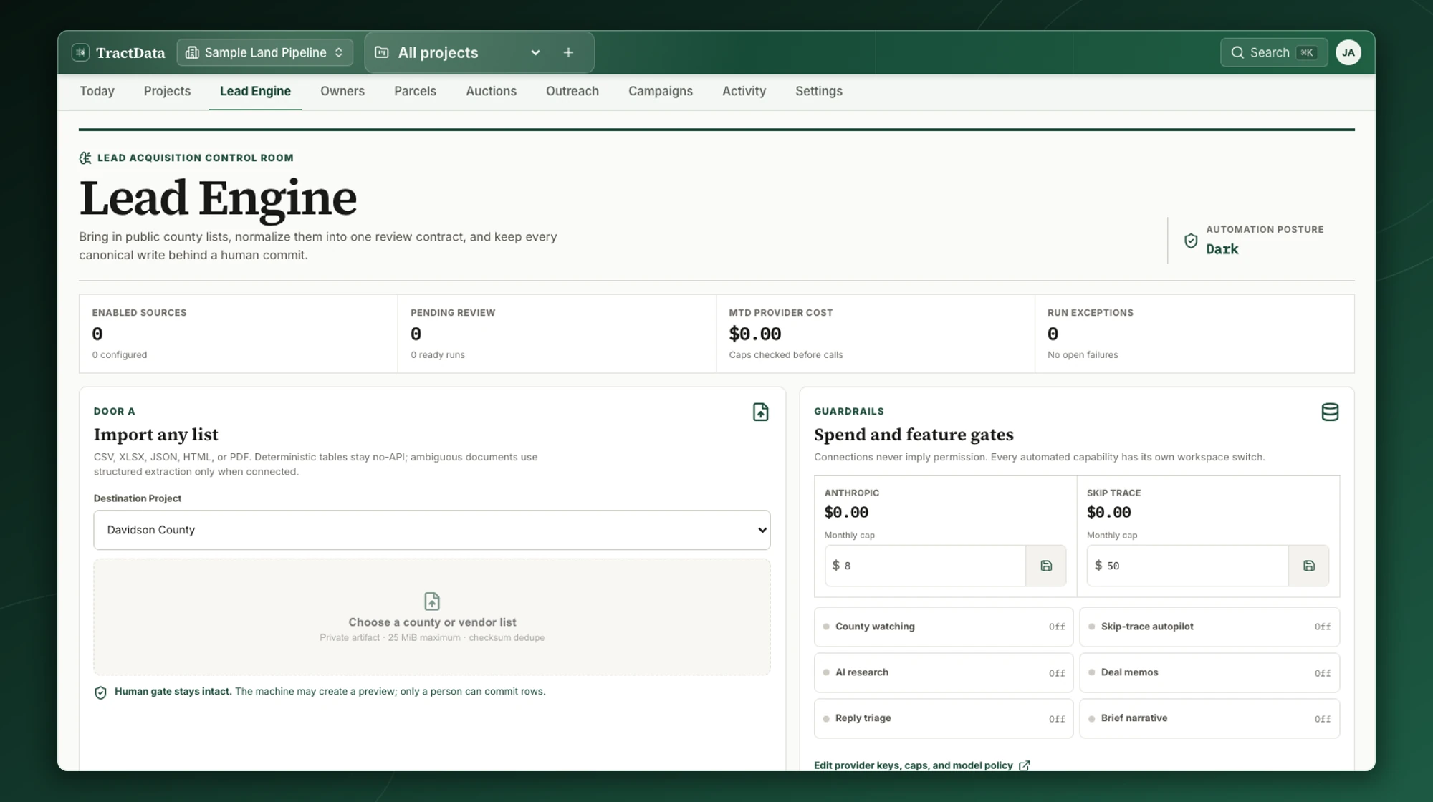Open the Settings tab
The width and height of the screenshot is (1433, 802).
point(818,91)
